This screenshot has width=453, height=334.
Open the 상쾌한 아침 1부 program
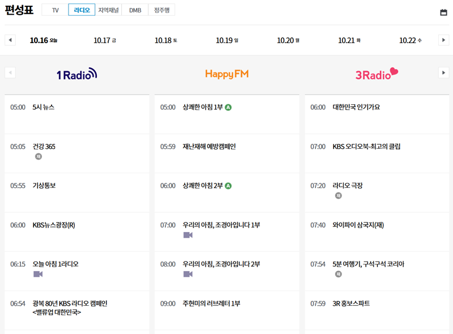[x=203, y=107]
